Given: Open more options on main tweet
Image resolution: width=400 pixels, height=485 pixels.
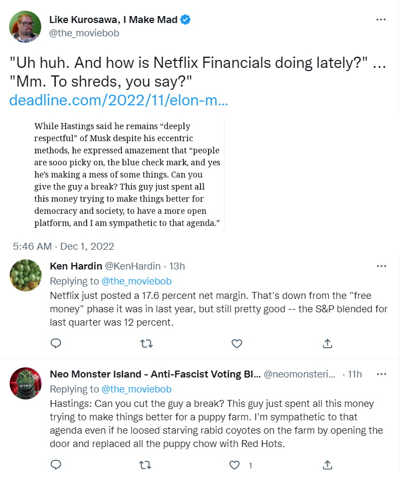Looking at the screenshot, I should coord(381,20).
